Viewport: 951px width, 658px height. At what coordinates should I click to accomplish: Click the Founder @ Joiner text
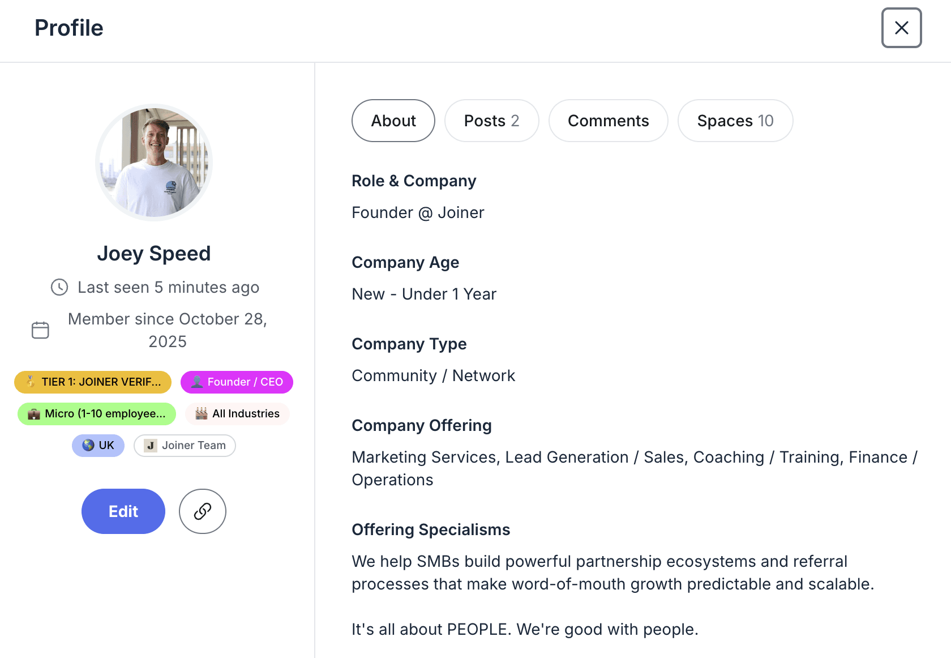coord(418,213)
